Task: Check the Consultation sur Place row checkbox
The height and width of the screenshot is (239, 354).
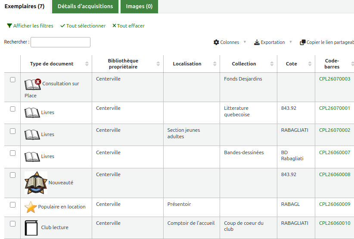Action: [x=12, y=80]
